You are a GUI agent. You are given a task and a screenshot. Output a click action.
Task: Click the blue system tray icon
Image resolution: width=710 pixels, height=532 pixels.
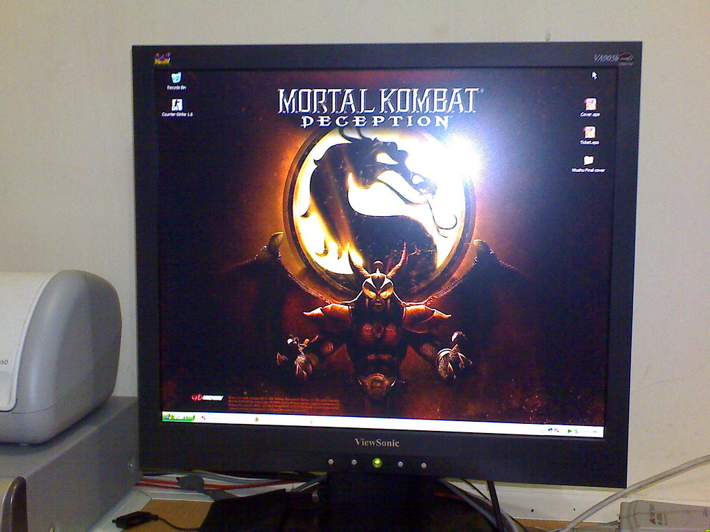[550, 429]
